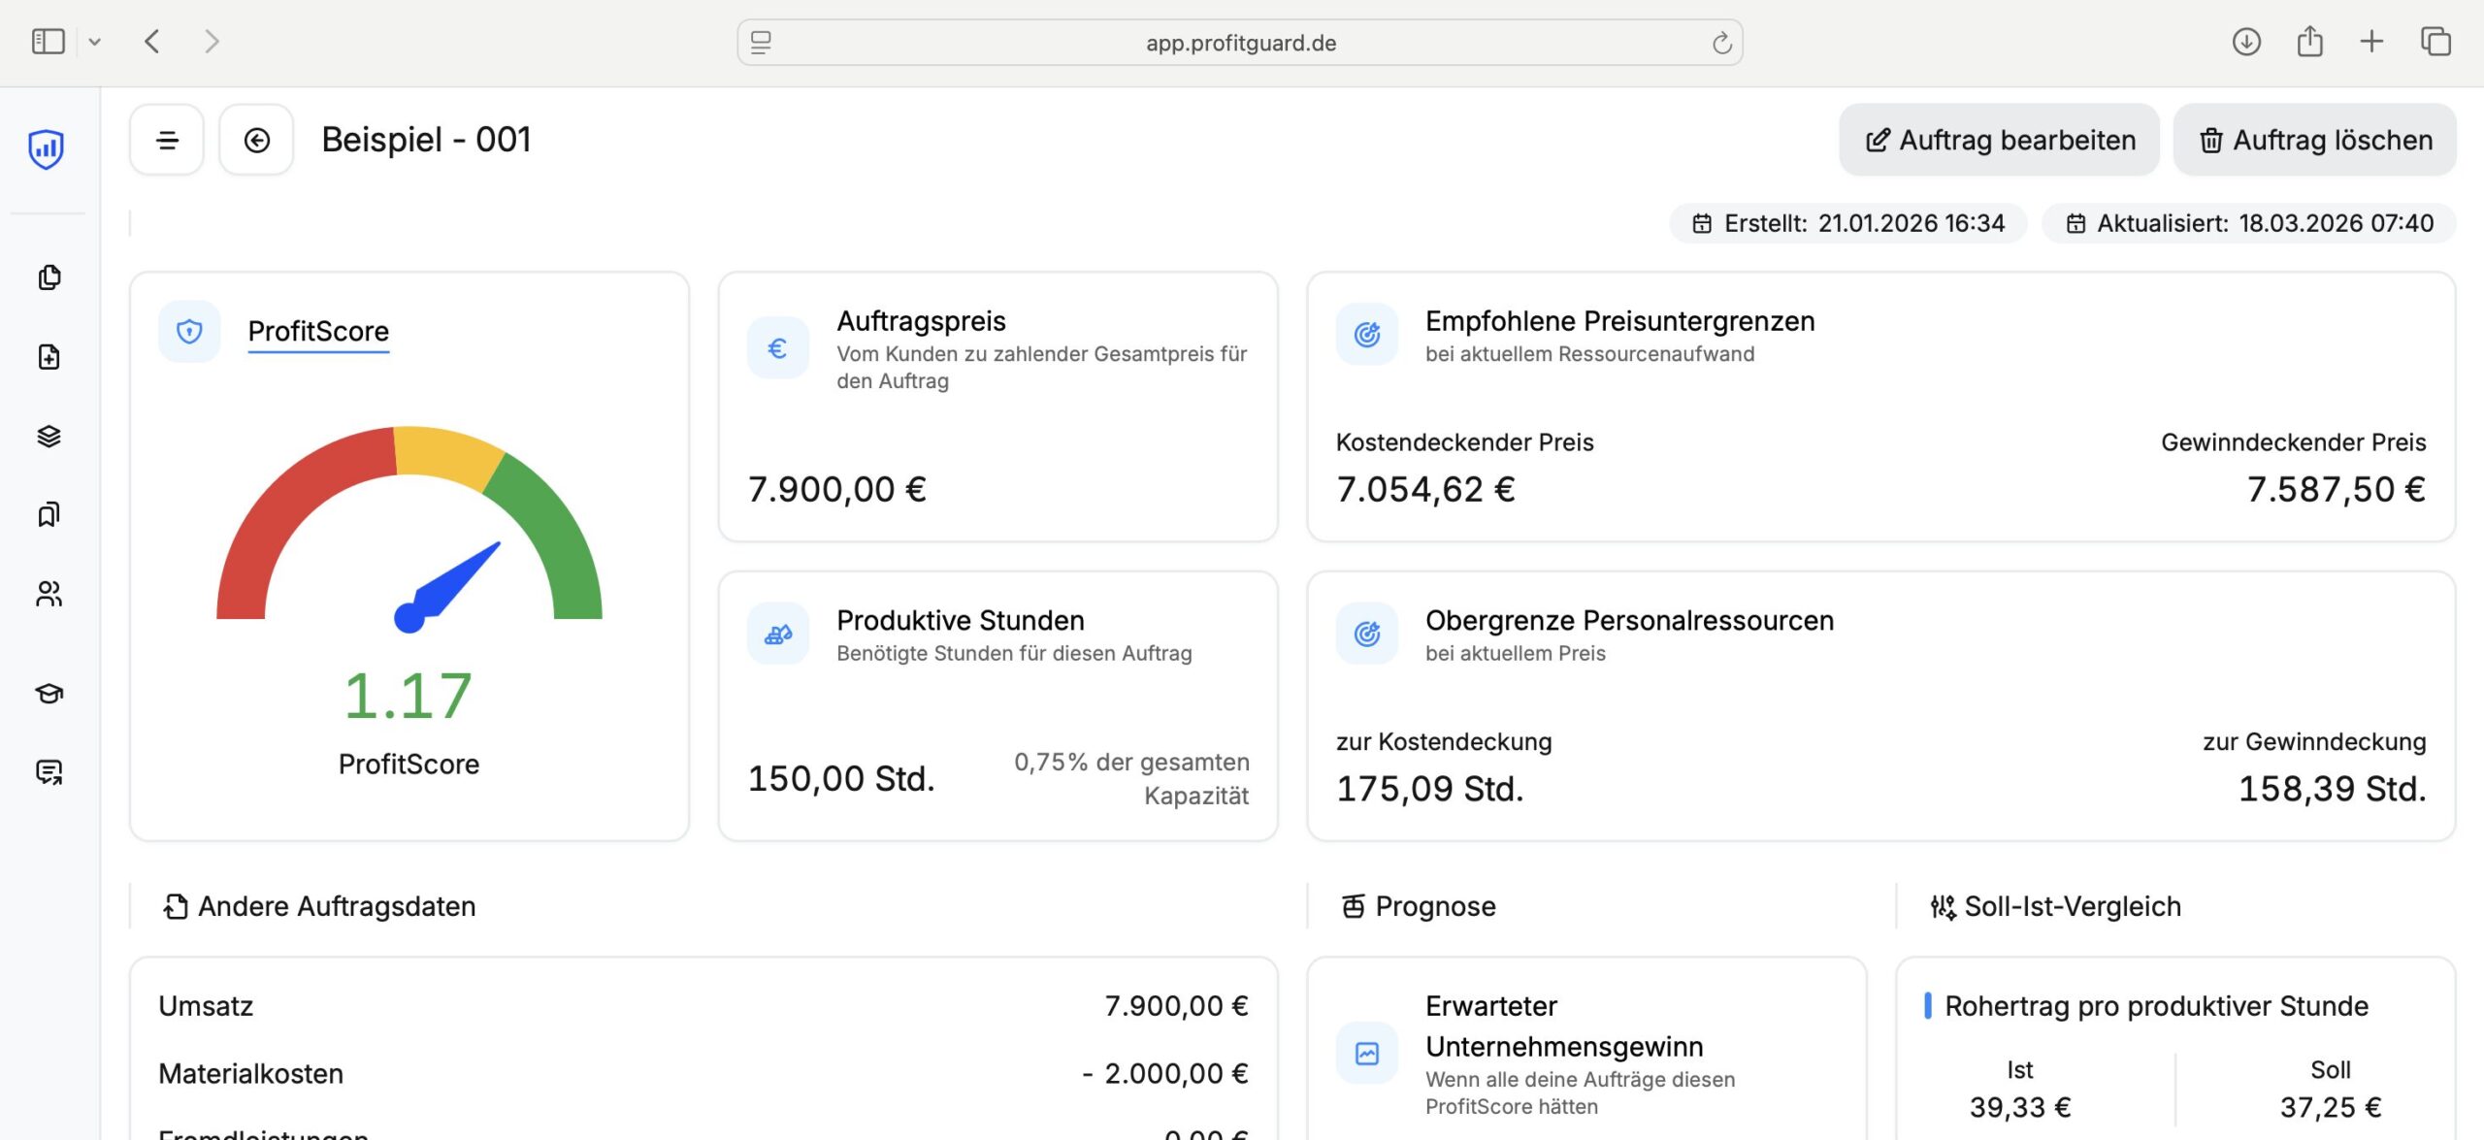The height and width of the screenshot is (1140, 2484).
Task: Click the app.profitguard.de address bar
Action: 1240,43
